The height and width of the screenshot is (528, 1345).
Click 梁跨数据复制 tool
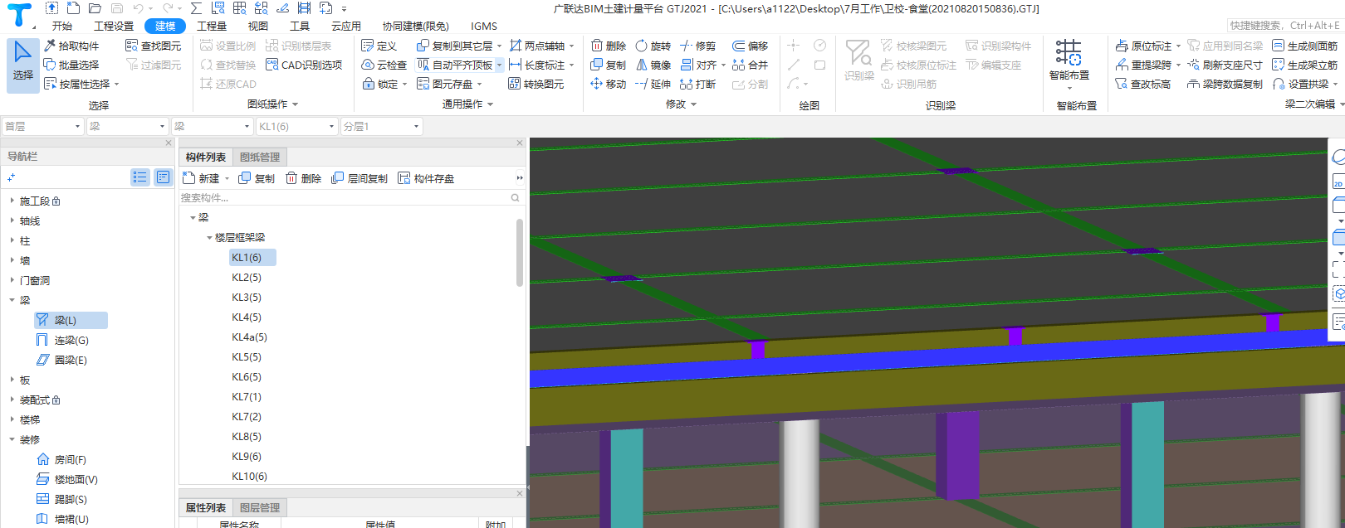coord(1225,84)
